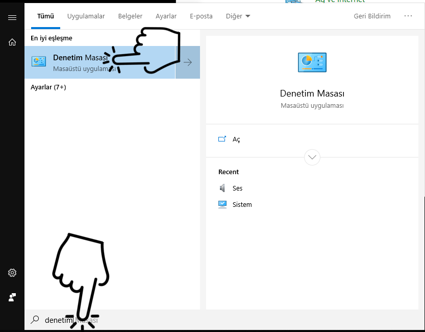425x332 pixels.
Task: Switch to the Uygulamalar tab
Action: 86,16
